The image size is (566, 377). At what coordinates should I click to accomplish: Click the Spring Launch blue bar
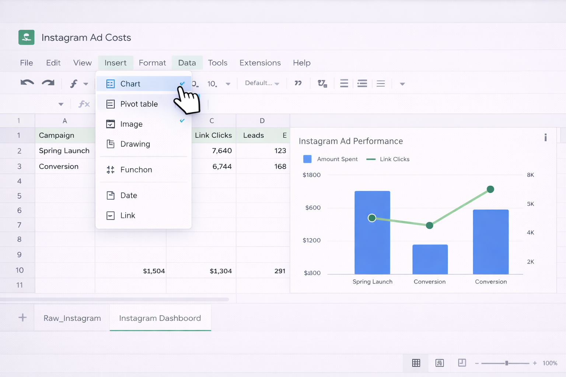(372, 232)
